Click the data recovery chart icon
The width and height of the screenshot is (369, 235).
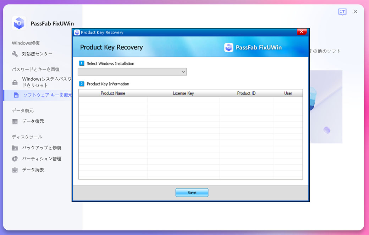click(15, 121)
